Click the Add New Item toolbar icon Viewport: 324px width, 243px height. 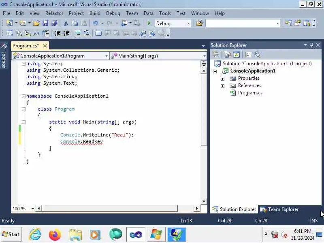point(23,23)
